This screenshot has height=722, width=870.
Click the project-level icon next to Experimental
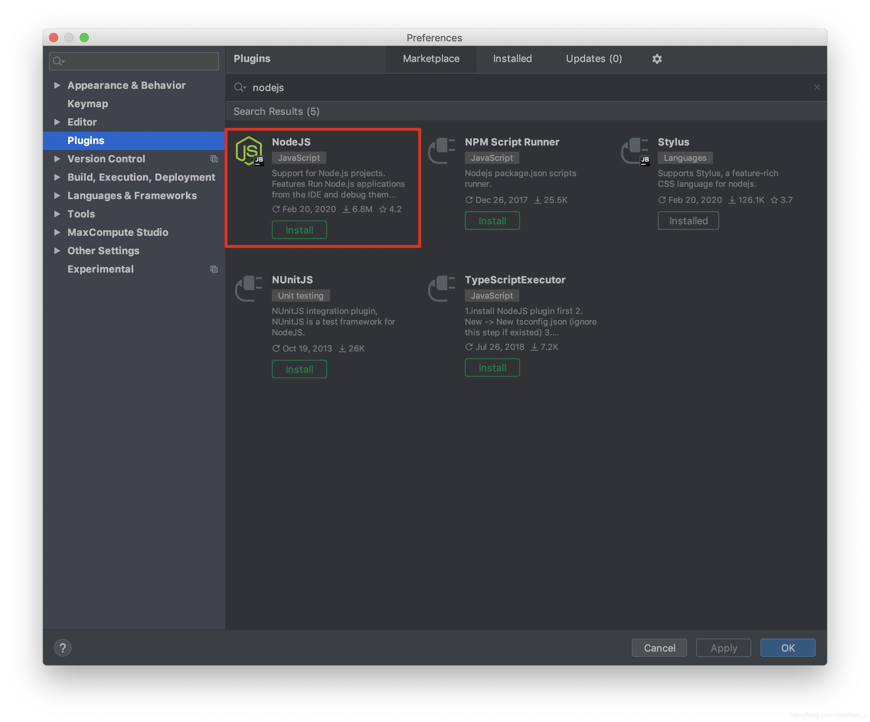[x=214, y=269]
